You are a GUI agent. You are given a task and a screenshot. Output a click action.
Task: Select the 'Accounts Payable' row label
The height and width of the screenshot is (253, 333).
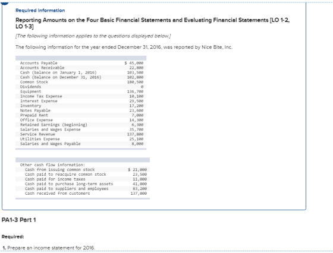pos(39,63)
